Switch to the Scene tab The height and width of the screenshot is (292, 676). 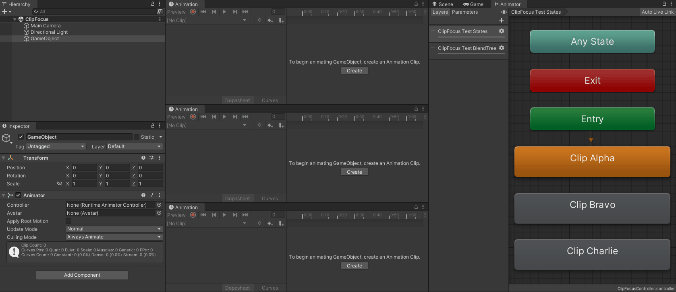point(442,4)
